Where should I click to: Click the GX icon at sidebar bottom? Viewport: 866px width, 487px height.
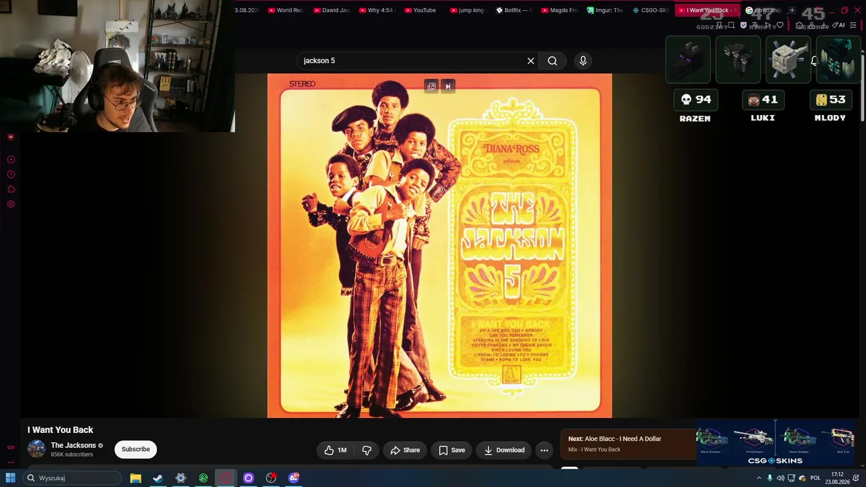[11, 447]
